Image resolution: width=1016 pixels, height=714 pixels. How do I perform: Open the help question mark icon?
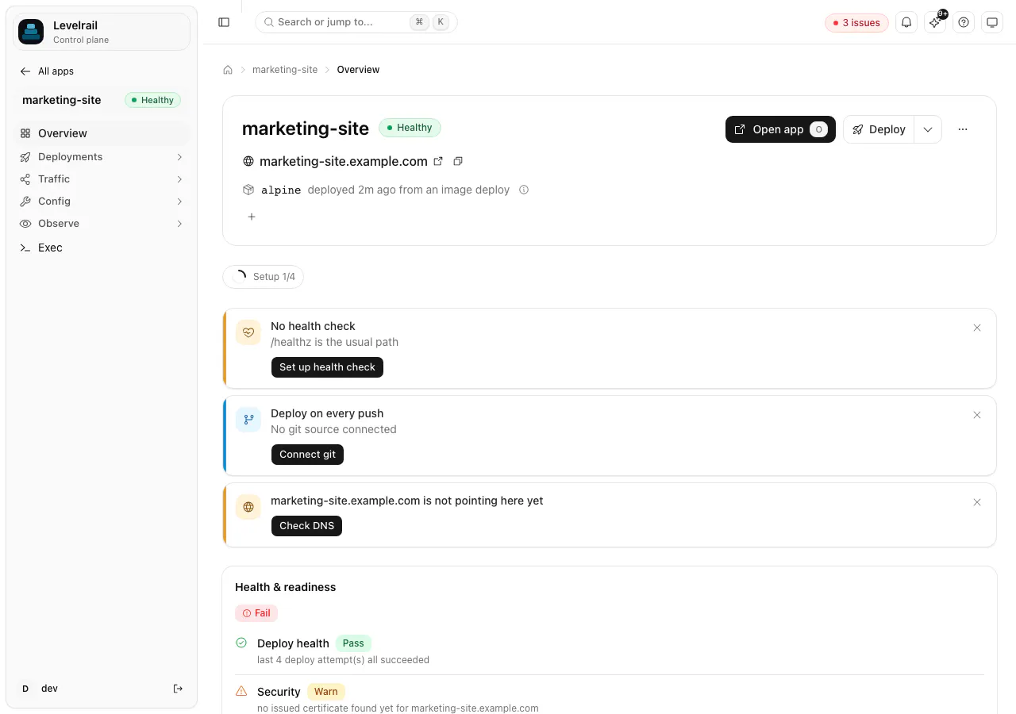(964, 22)
